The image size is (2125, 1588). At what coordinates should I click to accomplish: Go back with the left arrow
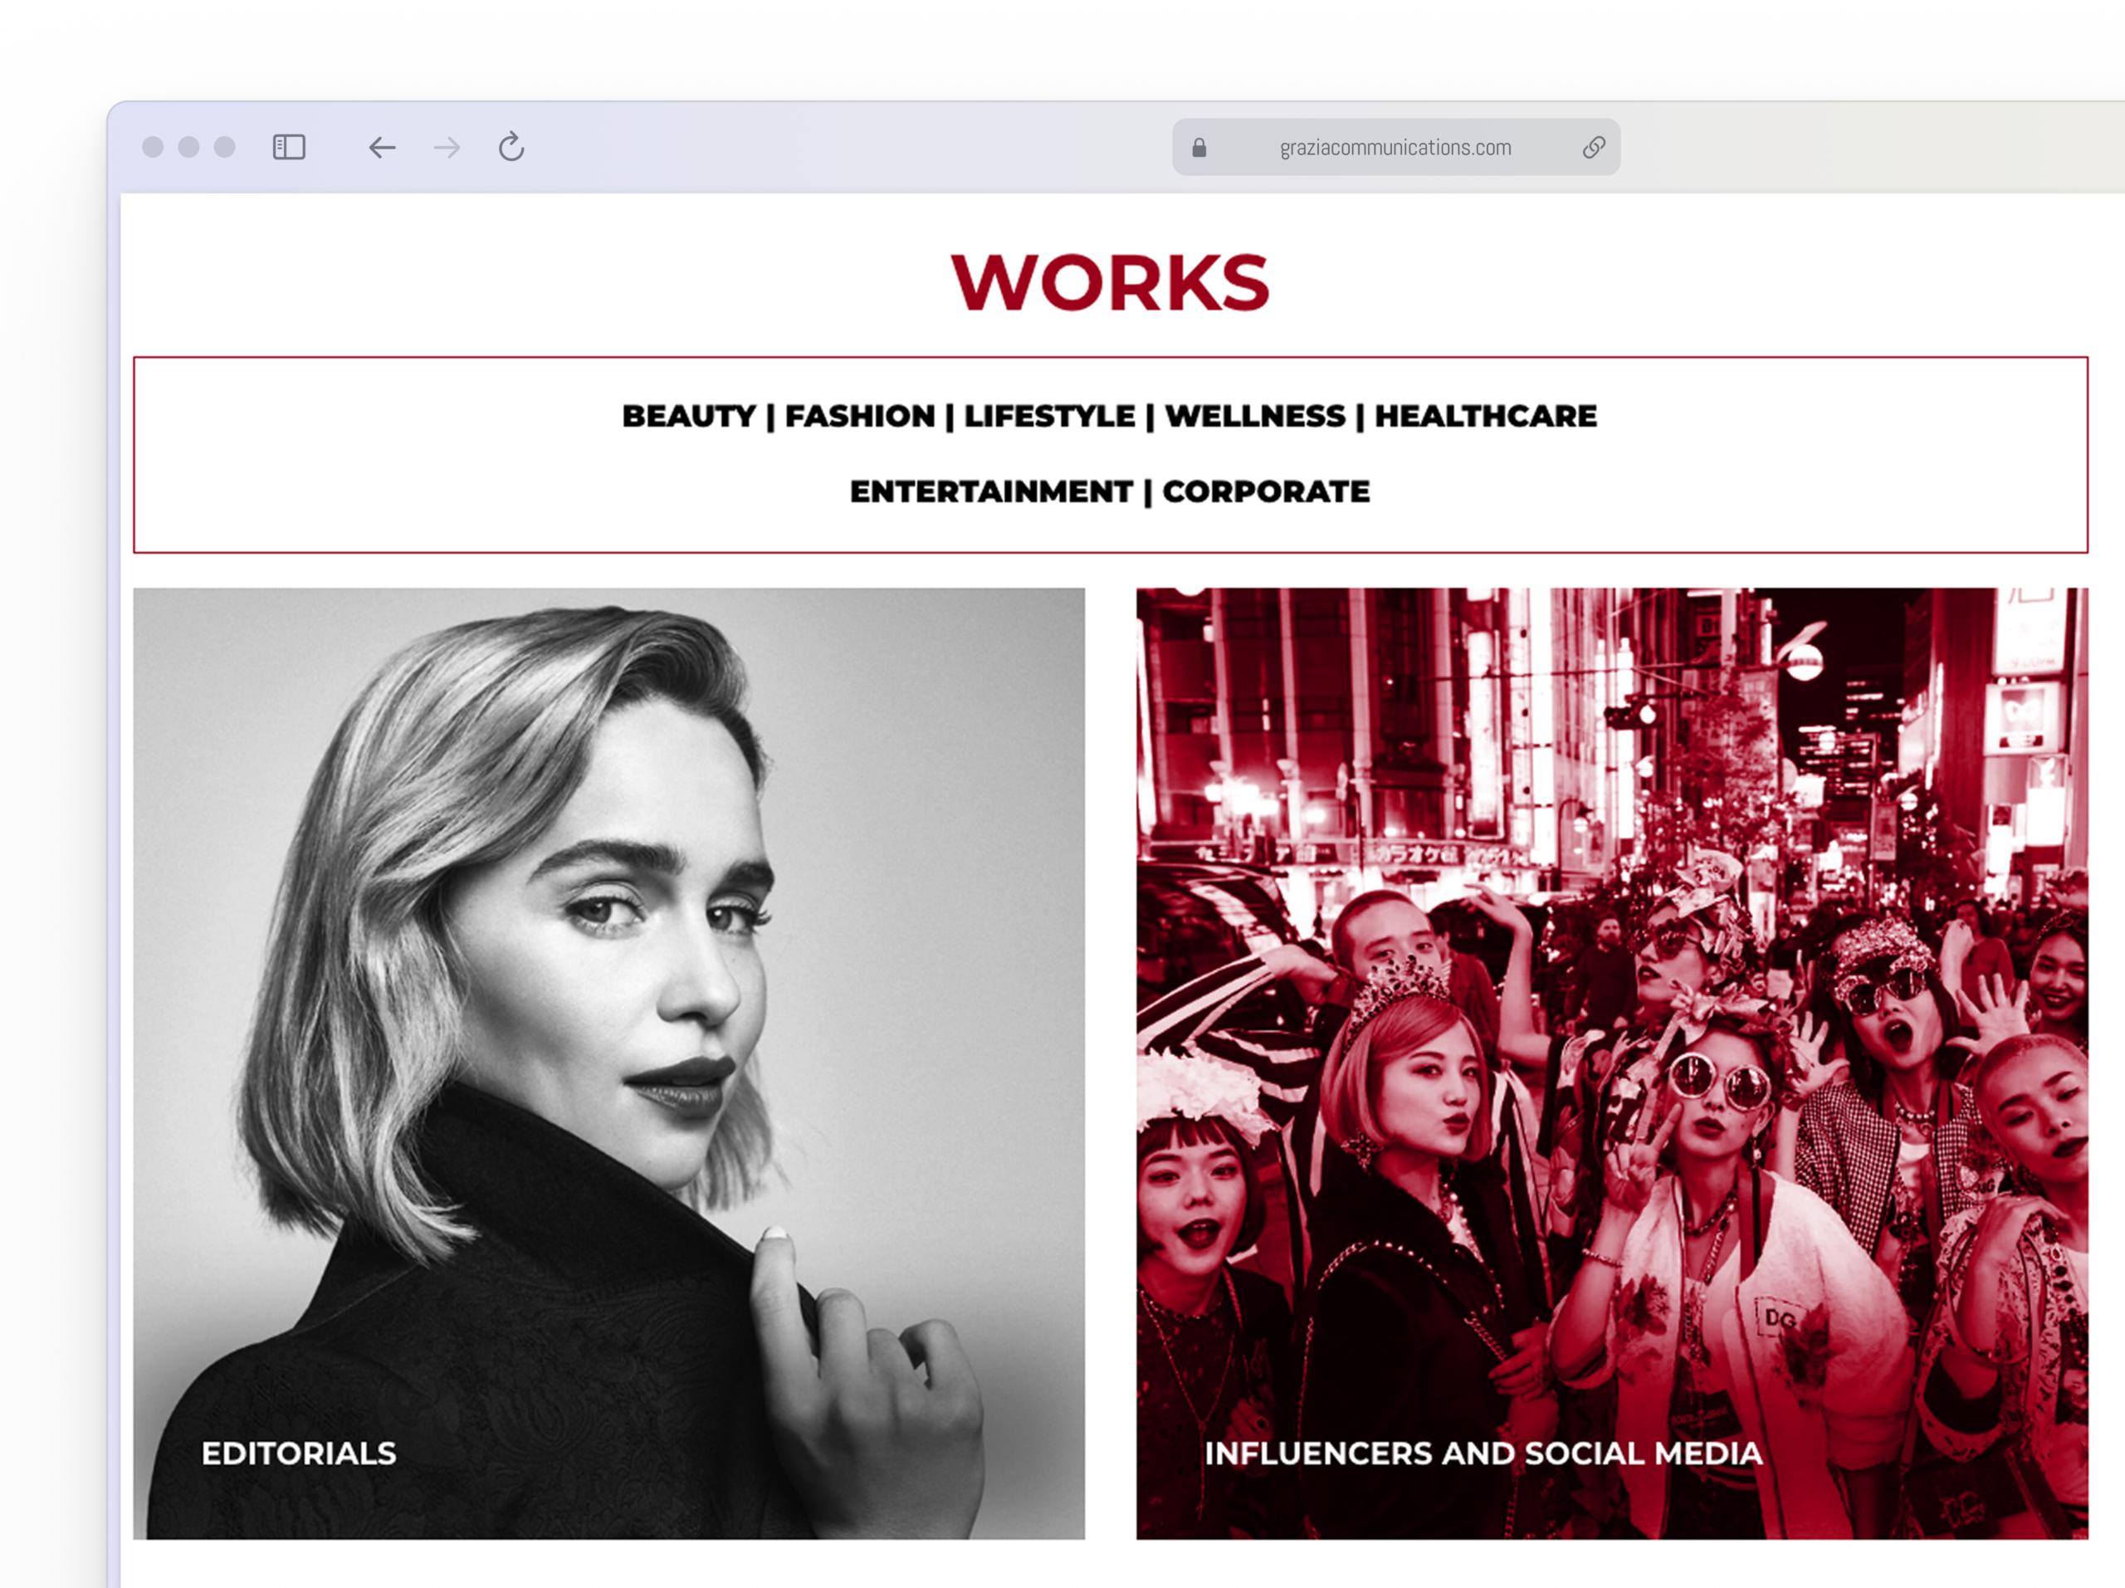click(383, 147)
